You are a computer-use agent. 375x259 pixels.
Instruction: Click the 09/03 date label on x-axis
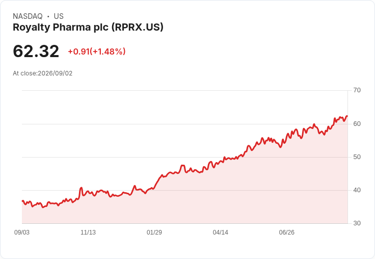[x=22, y=232]
